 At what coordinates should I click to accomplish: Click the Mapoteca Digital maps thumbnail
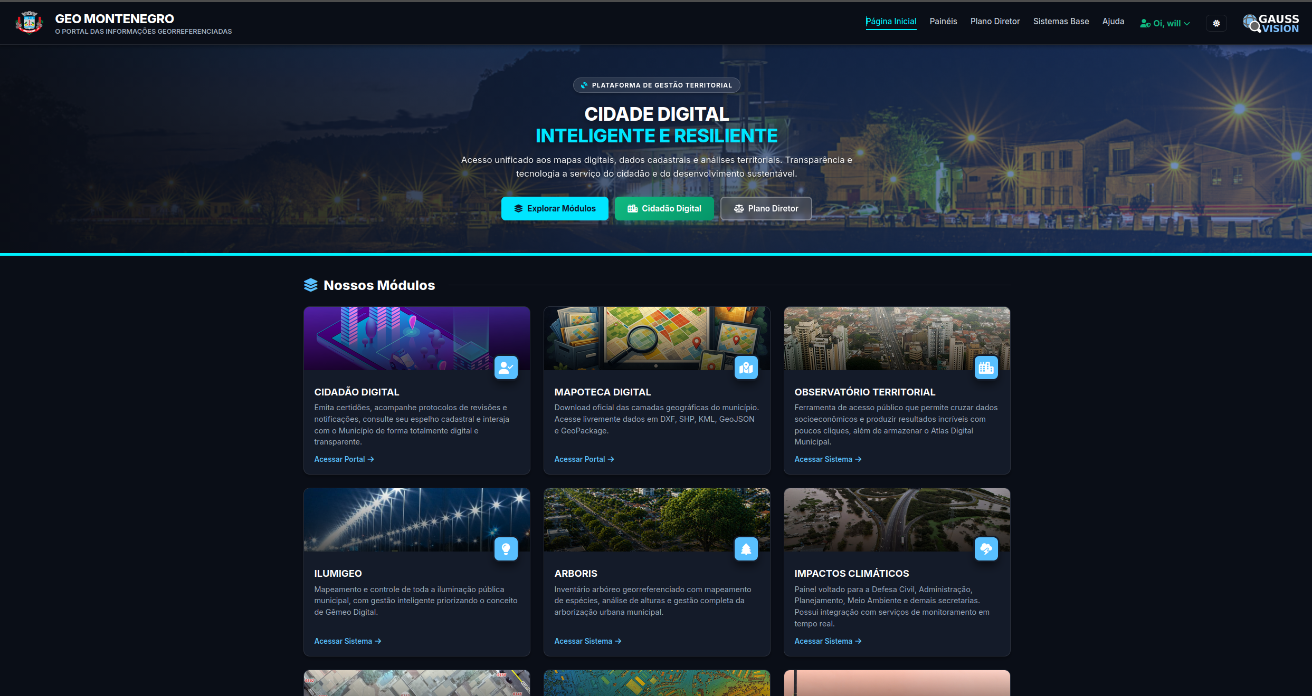(657, 338)
